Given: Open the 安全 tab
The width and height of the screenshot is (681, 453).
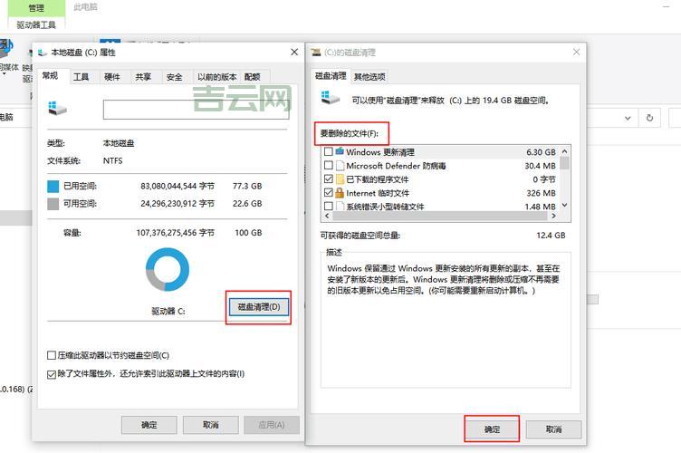Looking at the screenshot, I should coord(174,77).
